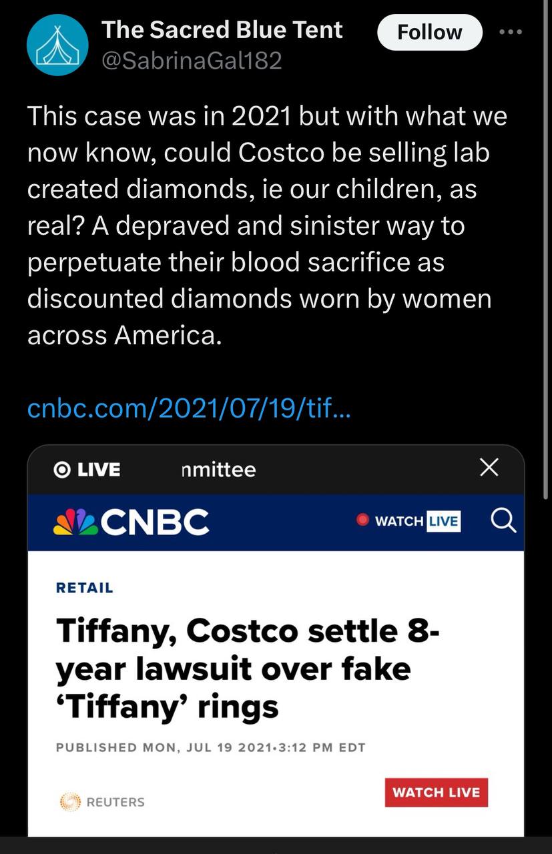Click WATCH LIVE in the CNBC header
552x854 pixels.
[x=417, y=521]
